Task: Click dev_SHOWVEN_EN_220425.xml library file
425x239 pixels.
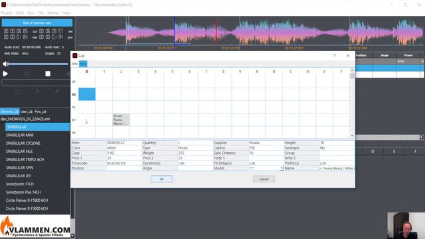Action: point(25,119)
